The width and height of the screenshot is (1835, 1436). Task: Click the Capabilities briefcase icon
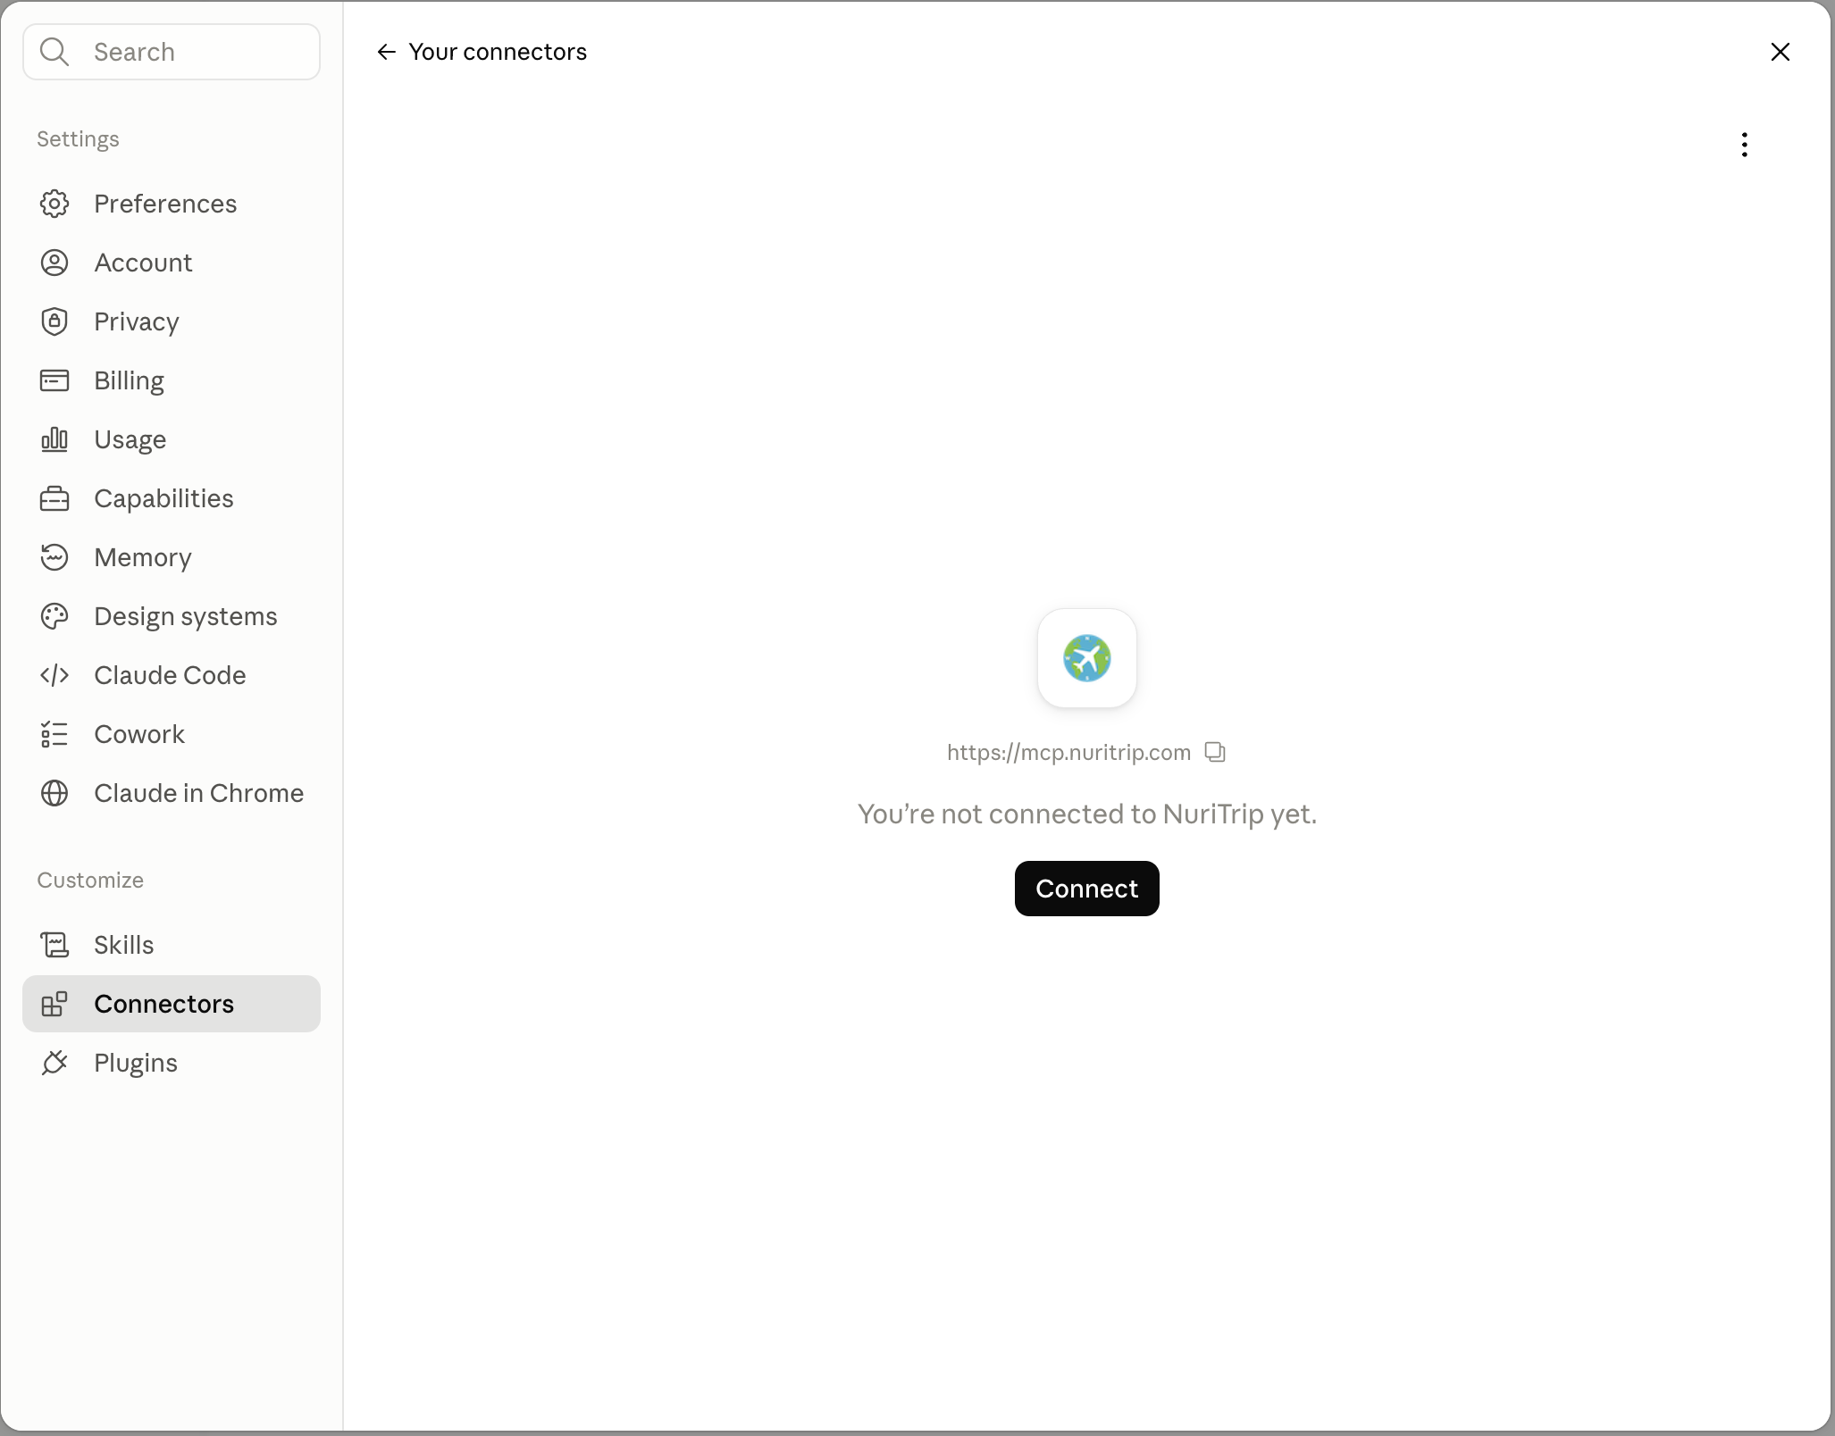[x=54, y=498]
